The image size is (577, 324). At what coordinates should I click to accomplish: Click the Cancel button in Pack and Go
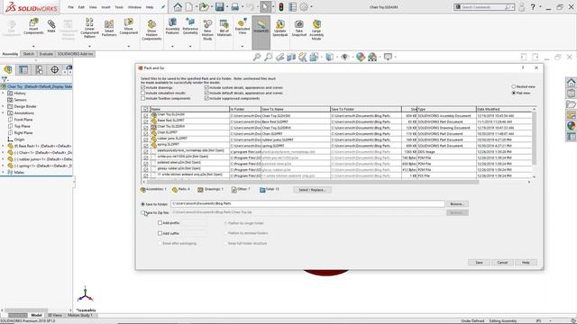click(502, 262)
